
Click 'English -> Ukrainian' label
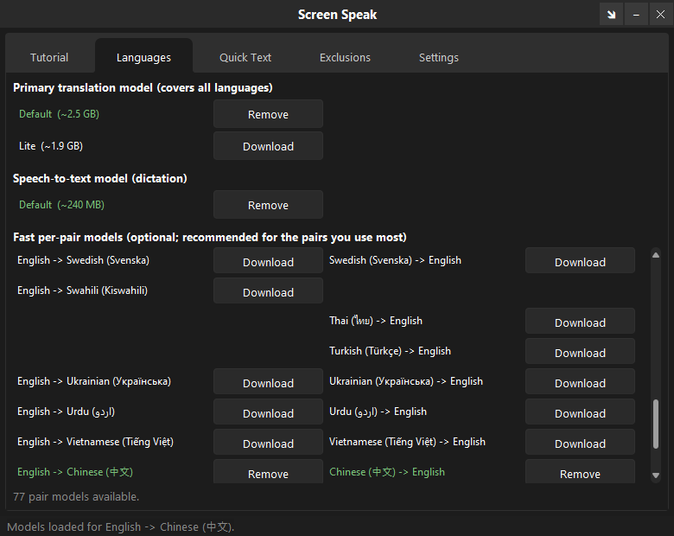tap(94, 381)
